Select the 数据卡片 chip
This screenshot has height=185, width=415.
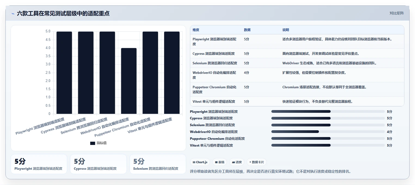[257, 162]
